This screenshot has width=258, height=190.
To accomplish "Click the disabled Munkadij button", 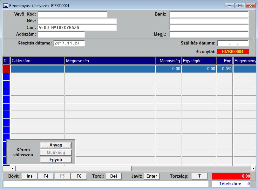I will pyautogui.click(x=56, y=152).
